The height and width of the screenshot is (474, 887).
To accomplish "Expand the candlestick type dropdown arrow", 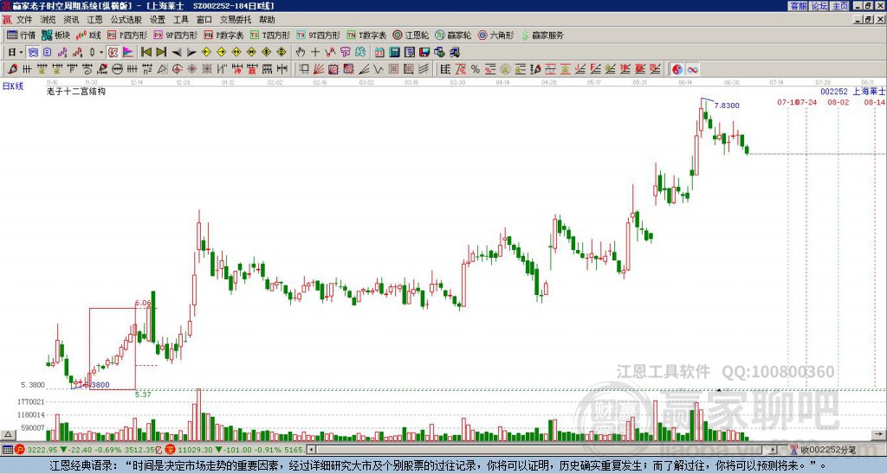I will tap(101, 53).
